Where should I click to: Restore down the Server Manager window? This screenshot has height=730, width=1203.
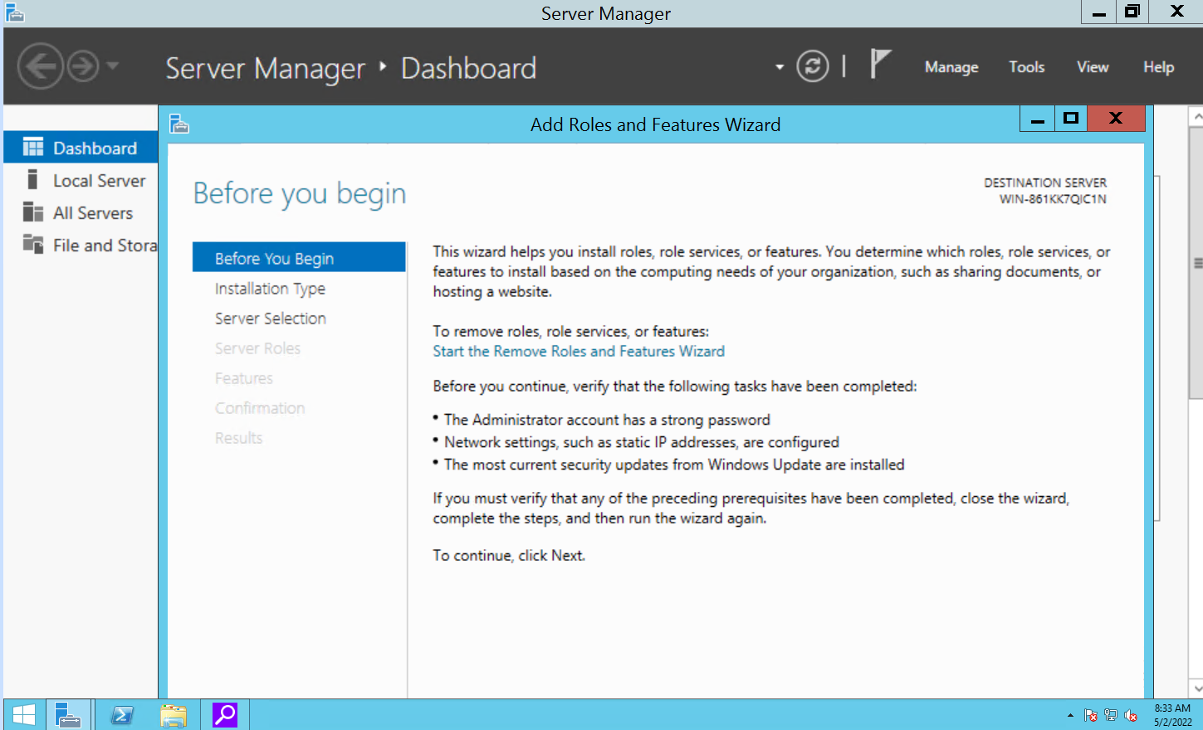tap(1132, 12)
